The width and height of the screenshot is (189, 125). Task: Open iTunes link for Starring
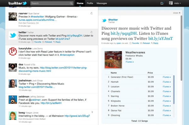click(167, 96)
